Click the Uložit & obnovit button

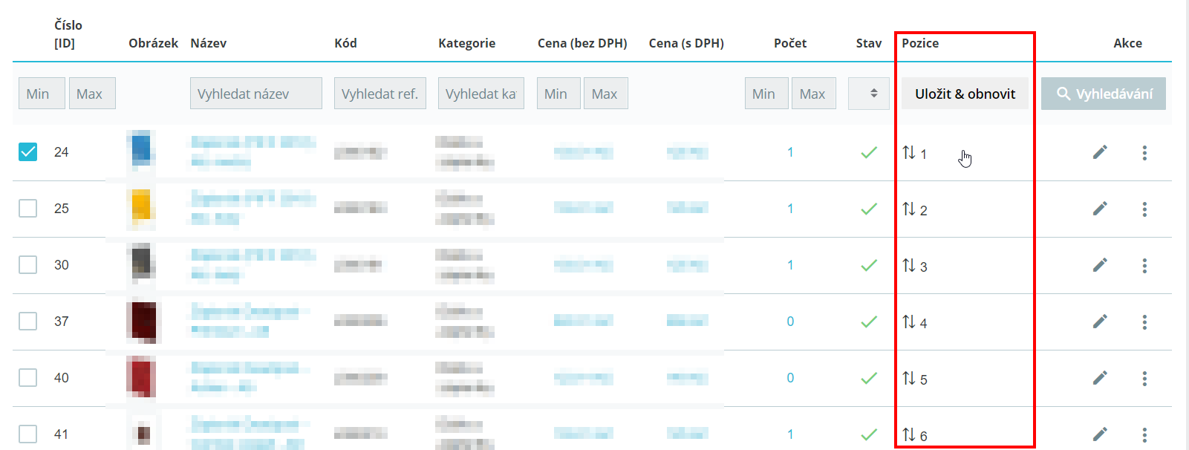click(965, 94)
